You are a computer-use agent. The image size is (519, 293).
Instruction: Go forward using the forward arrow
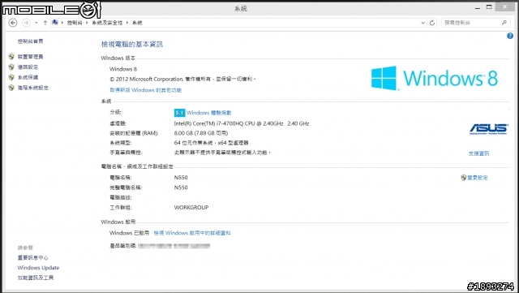click(x=26, y=23)
